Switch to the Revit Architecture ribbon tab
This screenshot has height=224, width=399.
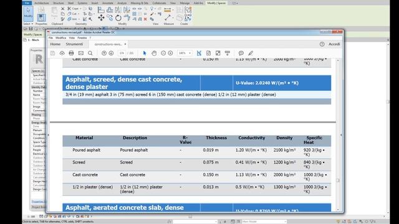[x=42, y=3]
